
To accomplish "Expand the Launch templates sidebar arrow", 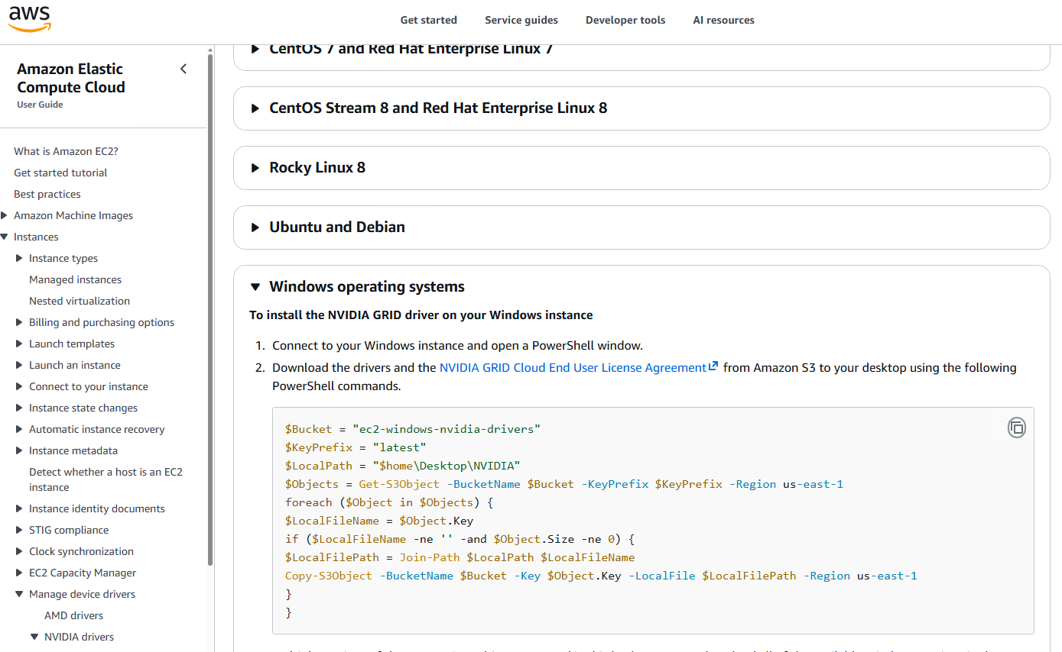I will pos(20,344).
